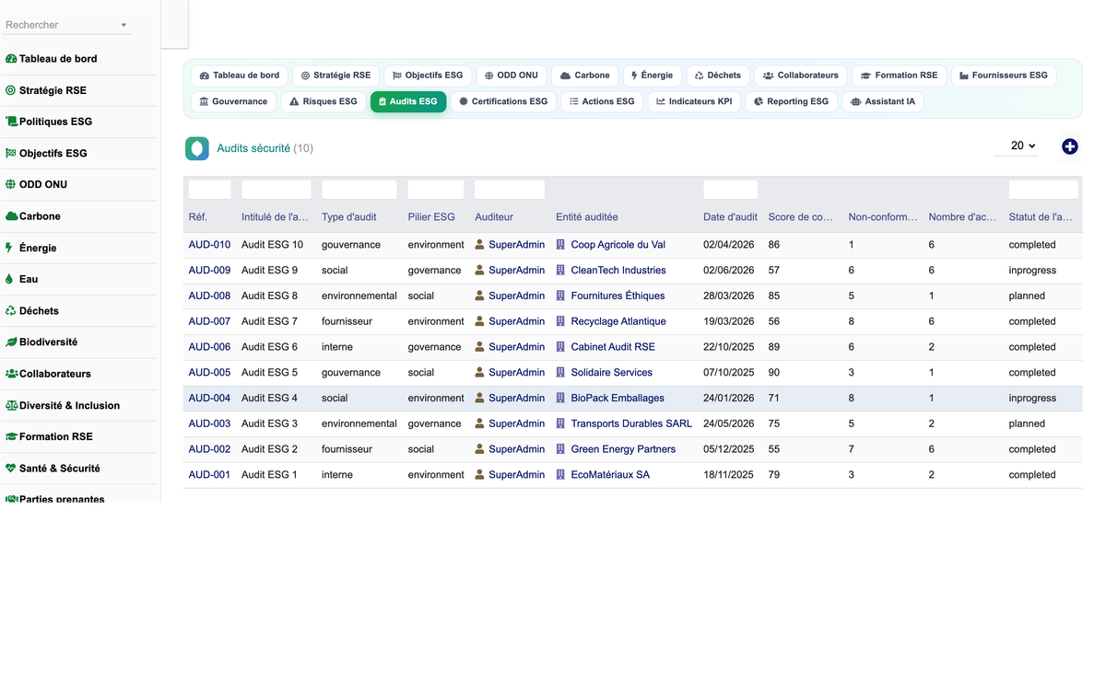Sort by Pilier ESG column header
This screenshot has width=1106, height=684.
[x=431, y=217]
